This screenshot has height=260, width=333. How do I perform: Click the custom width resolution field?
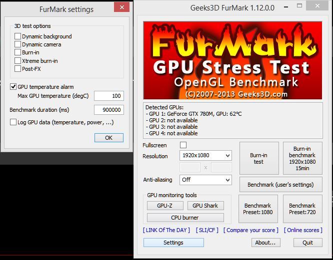[x=190, y=167]
